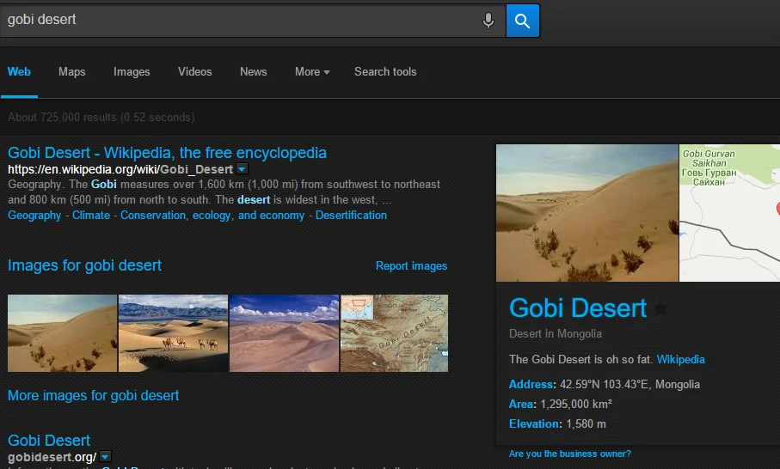
Task: Click the Address label in knowledge panel
Action: pyautogui.click(x=531, y=385)
